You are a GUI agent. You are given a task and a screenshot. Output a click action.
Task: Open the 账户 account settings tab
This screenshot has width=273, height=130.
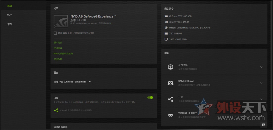[10, 15]
